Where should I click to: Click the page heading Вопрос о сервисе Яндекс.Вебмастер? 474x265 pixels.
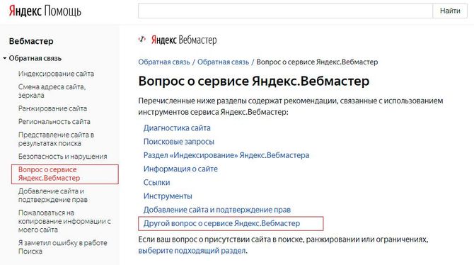(x=254, y=81)
